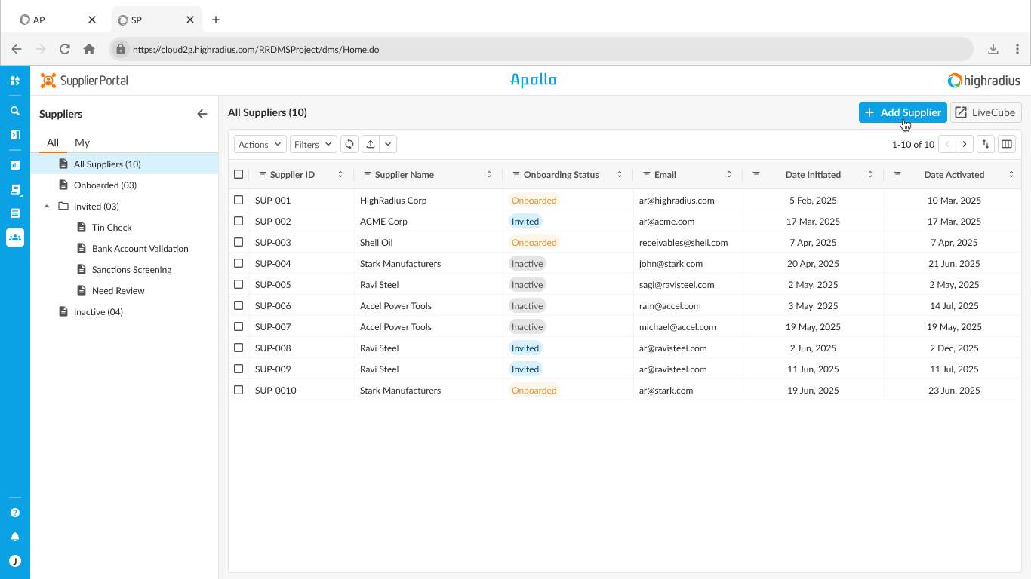
Task: Check the SUP-002 row checkbox
Action: pos(239,221)
